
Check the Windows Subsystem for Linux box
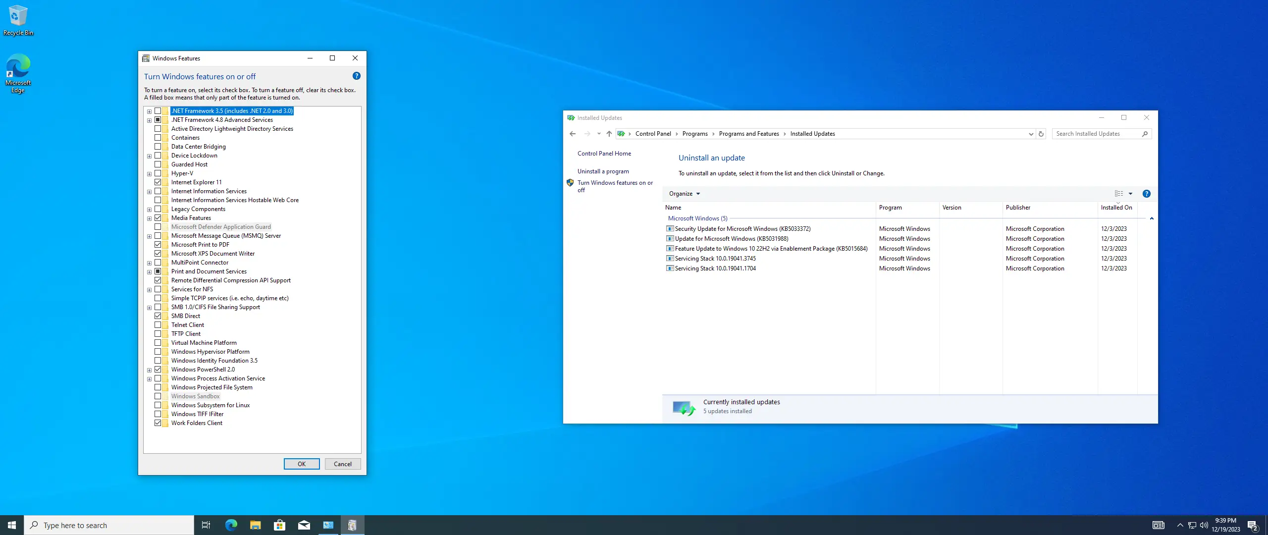click(158, 405)
